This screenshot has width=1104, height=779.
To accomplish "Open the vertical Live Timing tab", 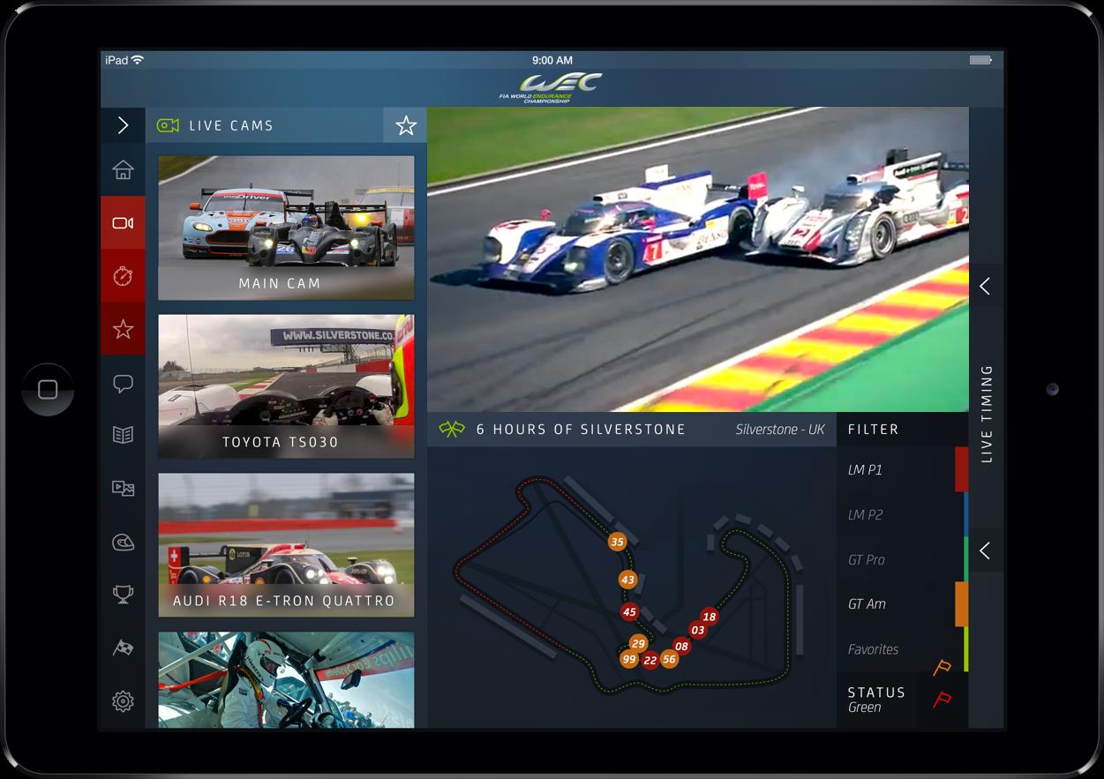I will tap(987, 413).
